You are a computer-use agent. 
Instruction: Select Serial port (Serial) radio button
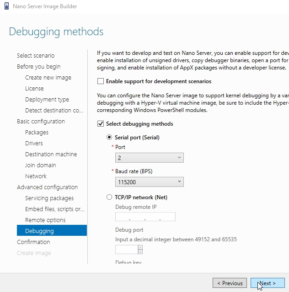pos(109,137)
